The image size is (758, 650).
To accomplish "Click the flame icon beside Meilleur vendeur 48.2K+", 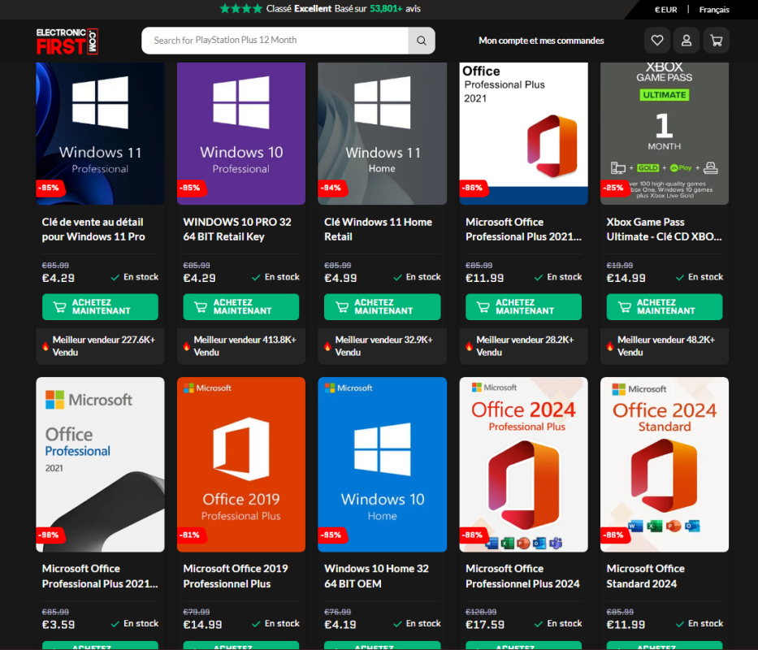I will pos(610,346).
